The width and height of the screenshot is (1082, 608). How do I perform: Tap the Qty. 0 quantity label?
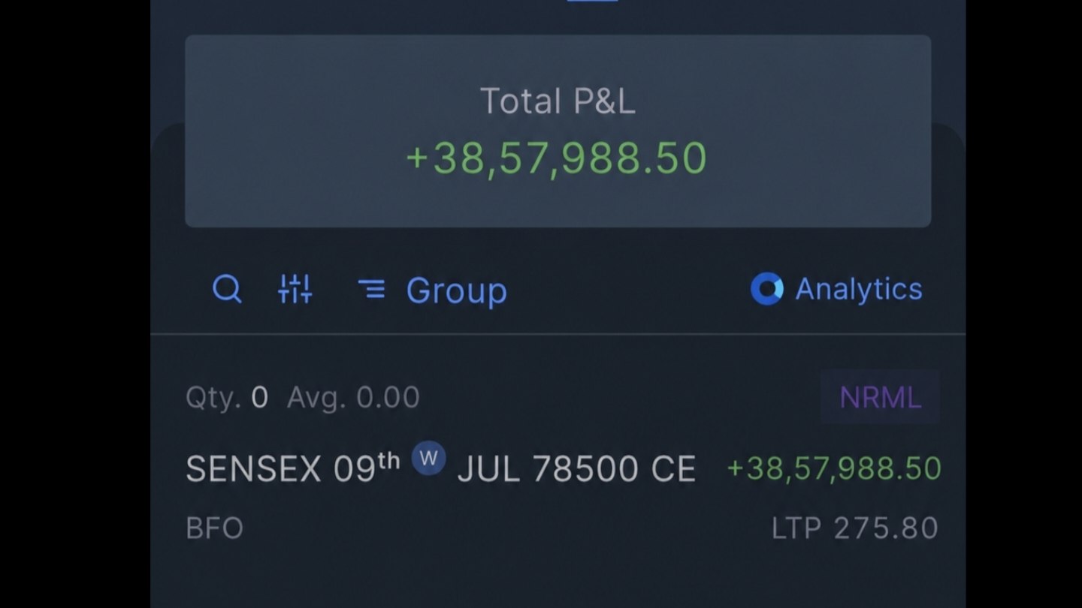227,397
